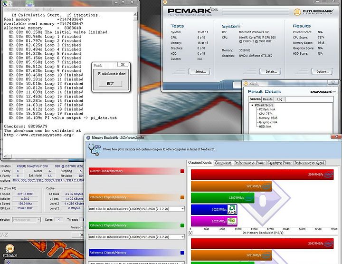Open the Performance vs. Power tab
Screen dimensions: 342x264
(x=249, y=163)
